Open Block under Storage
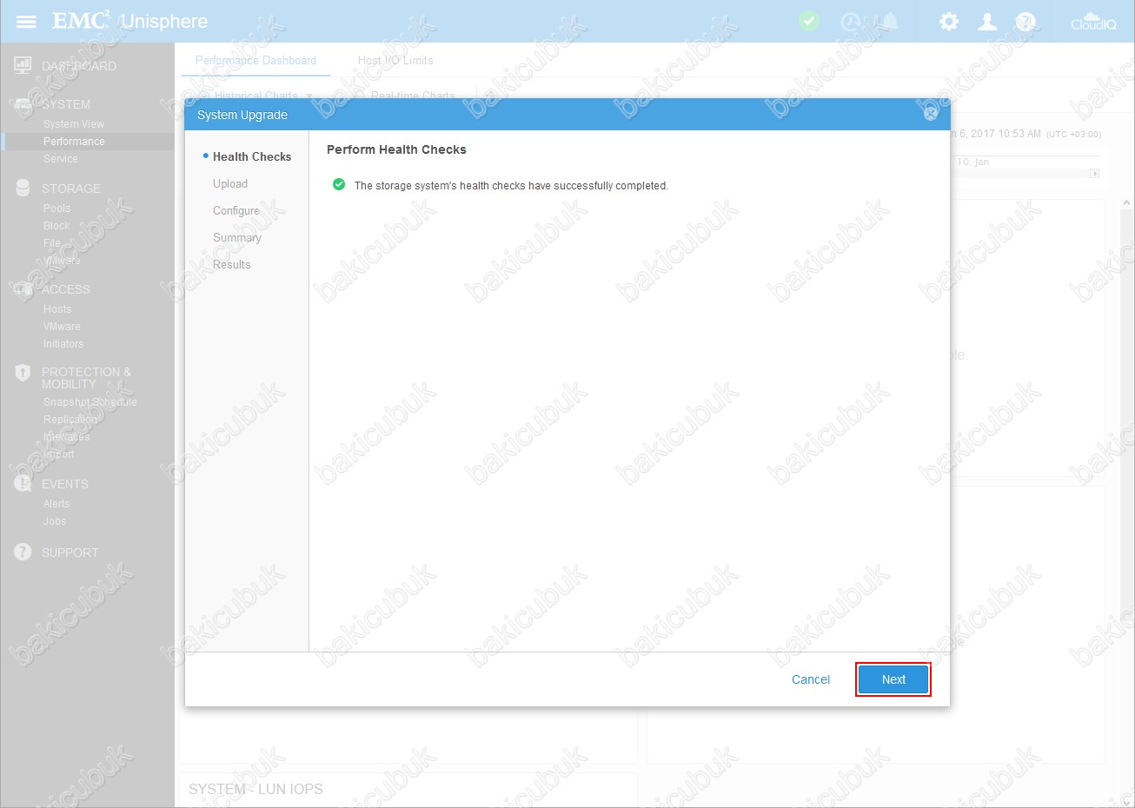 [56, 226]
